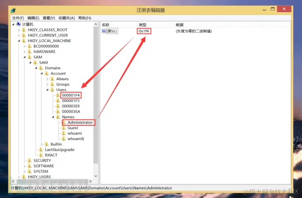
Task: Click the Guest folder icon
Action: tap(64, 128)
